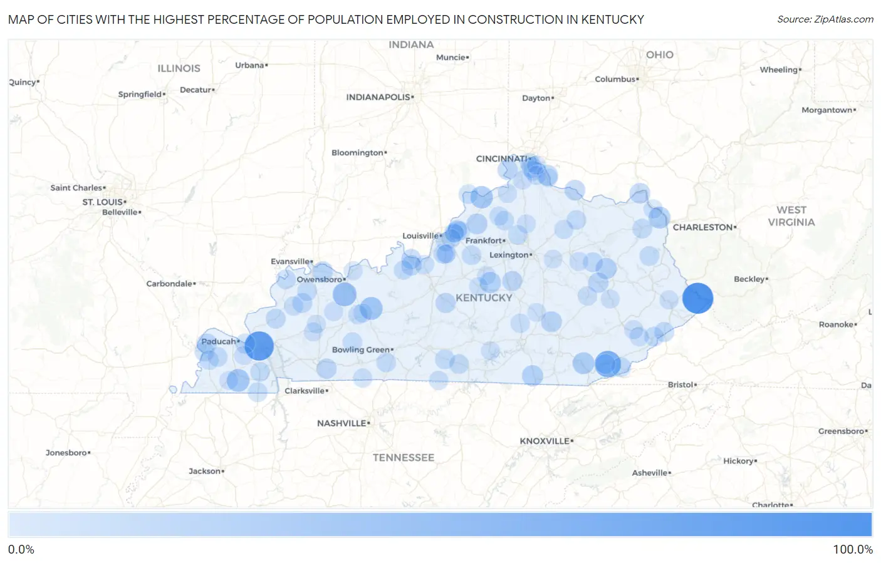Image resolution: width=881 pixels, height=563 pixels.
Task: Click the Bristol city label
Action: click(x=680, y=385)
